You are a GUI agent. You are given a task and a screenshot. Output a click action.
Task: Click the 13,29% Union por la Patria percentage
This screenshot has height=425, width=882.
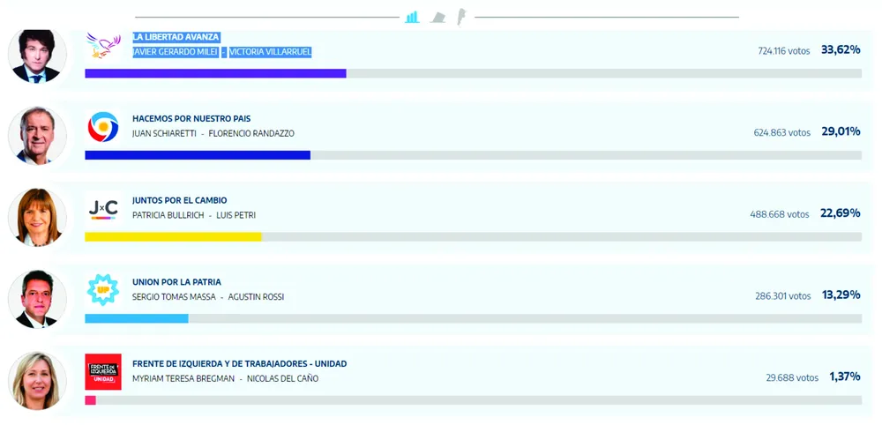click(841, 295)
